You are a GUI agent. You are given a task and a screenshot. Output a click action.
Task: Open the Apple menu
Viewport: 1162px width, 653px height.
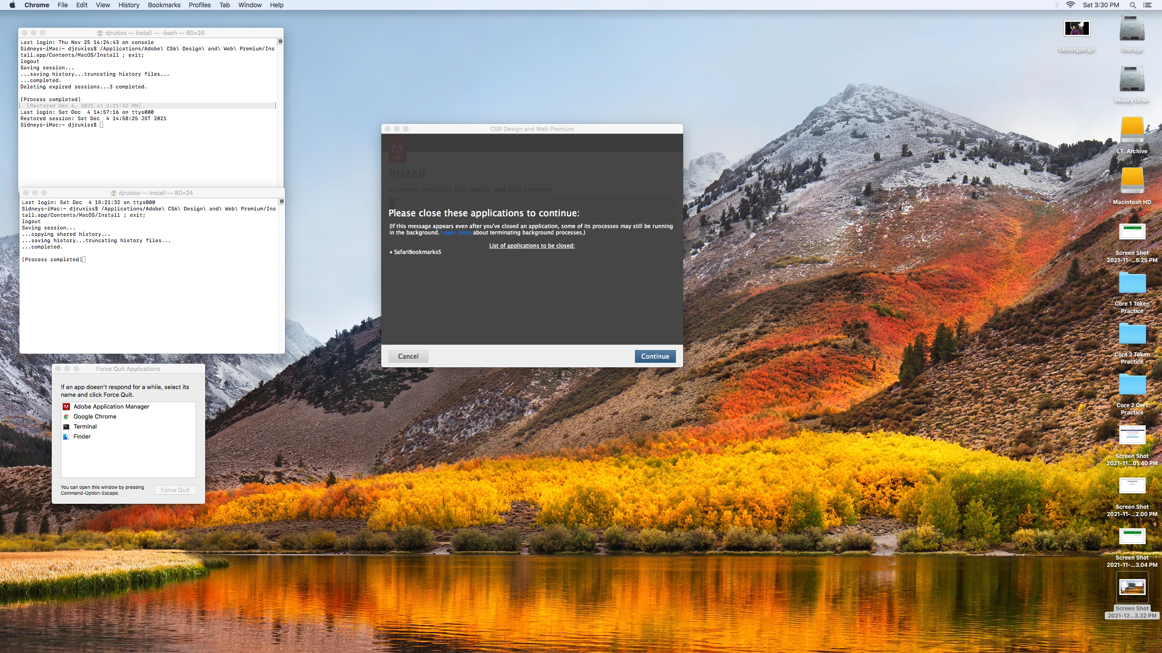pyautogui.click(x=12, y=5)
